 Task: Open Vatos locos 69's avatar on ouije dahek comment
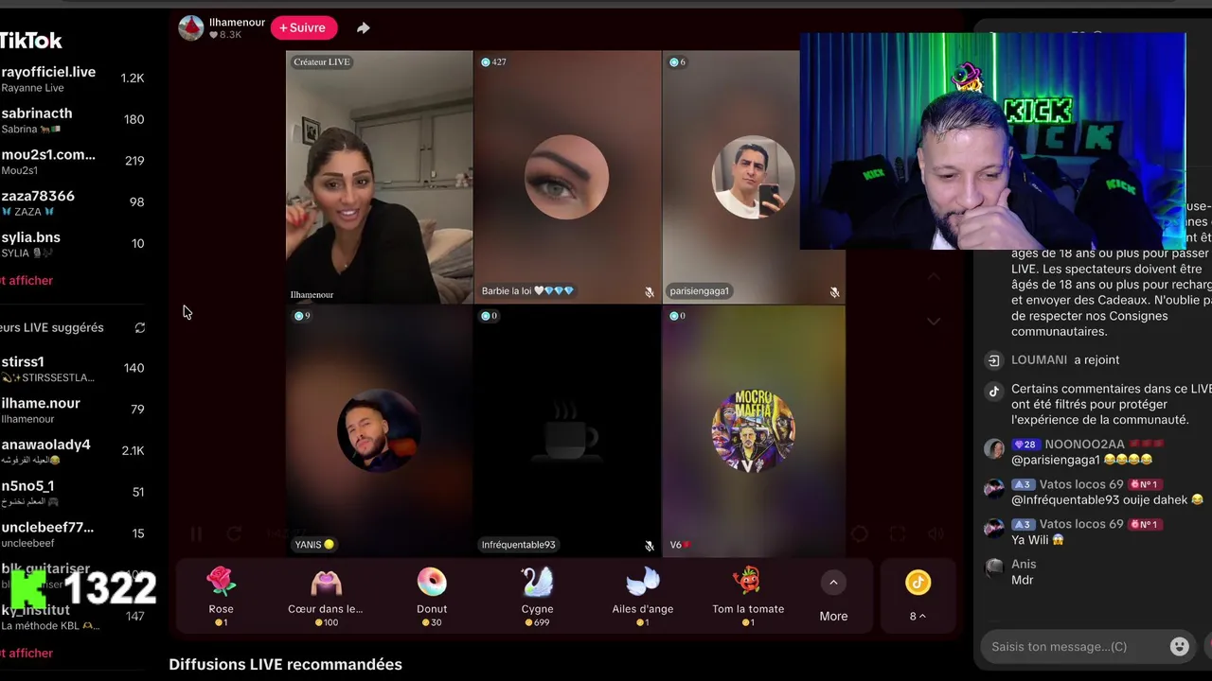[993, 488]
